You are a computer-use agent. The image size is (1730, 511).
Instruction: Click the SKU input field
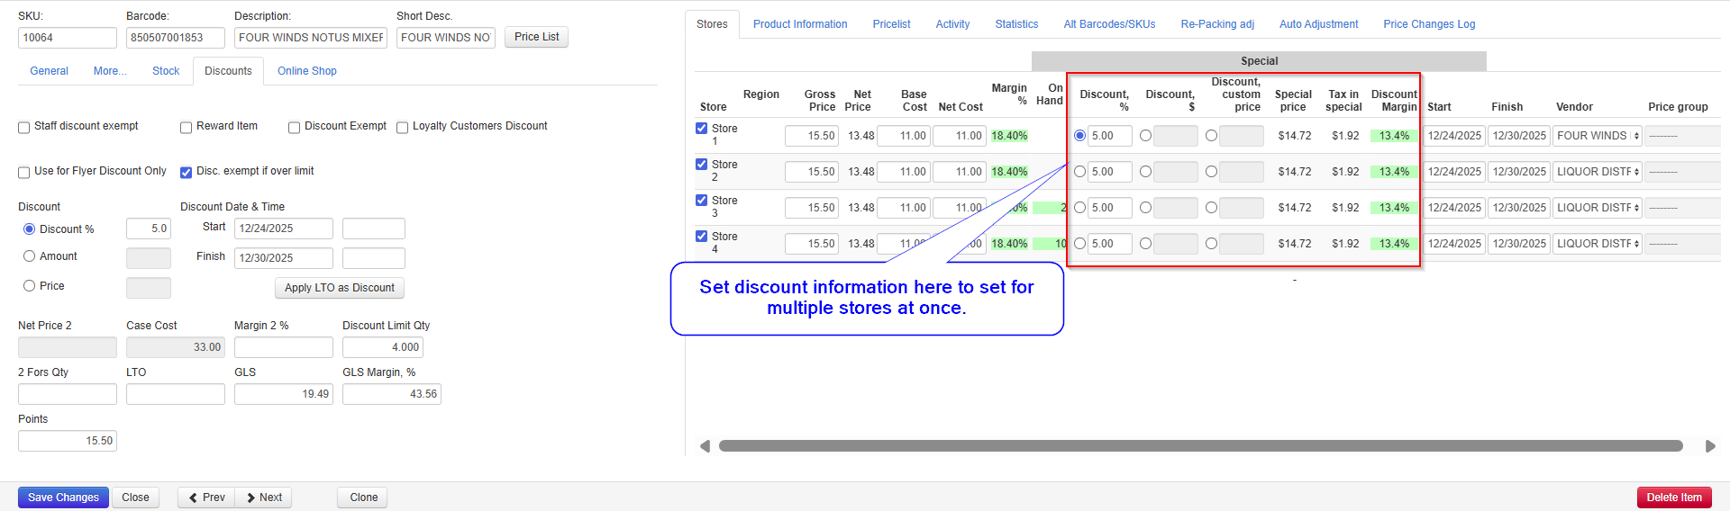tap(68, 38)
